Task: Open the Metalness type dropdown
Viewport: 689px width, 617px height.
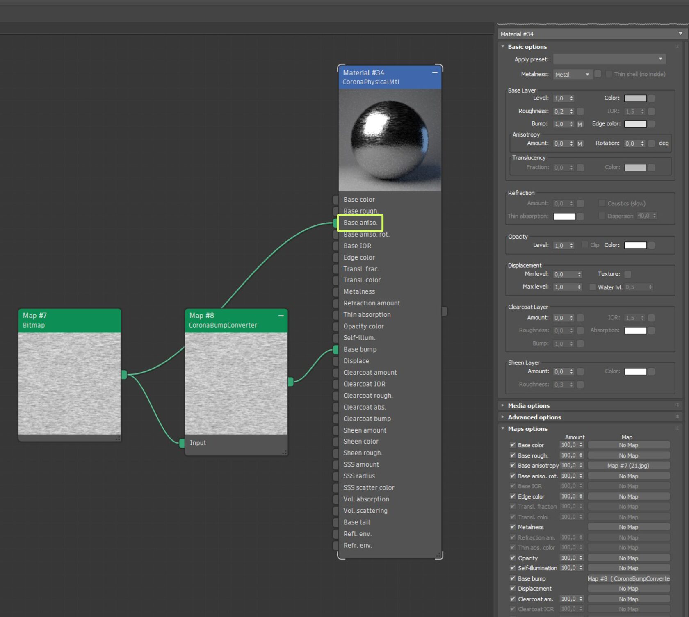Action: (x=572, y=74)
